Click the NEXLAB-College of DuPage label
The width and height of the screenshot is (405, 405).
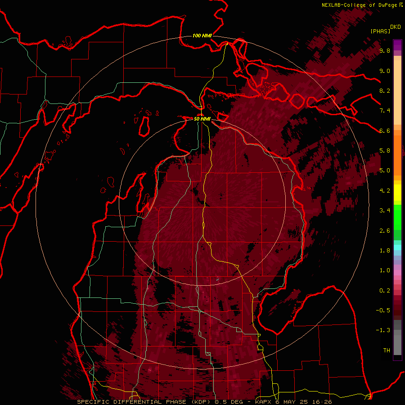click(360, 5)
